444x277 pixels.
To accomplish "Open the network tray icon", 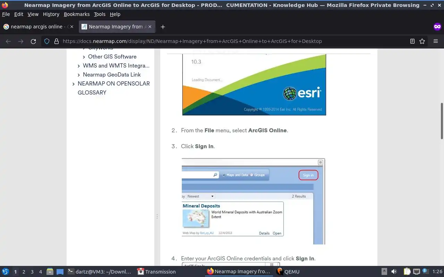I will click(416, 272).
